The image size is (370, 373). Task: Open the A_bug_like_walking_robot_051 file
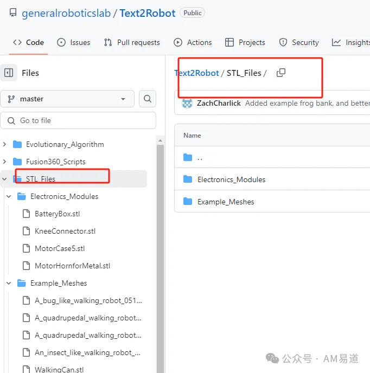(x=88, y=301)
